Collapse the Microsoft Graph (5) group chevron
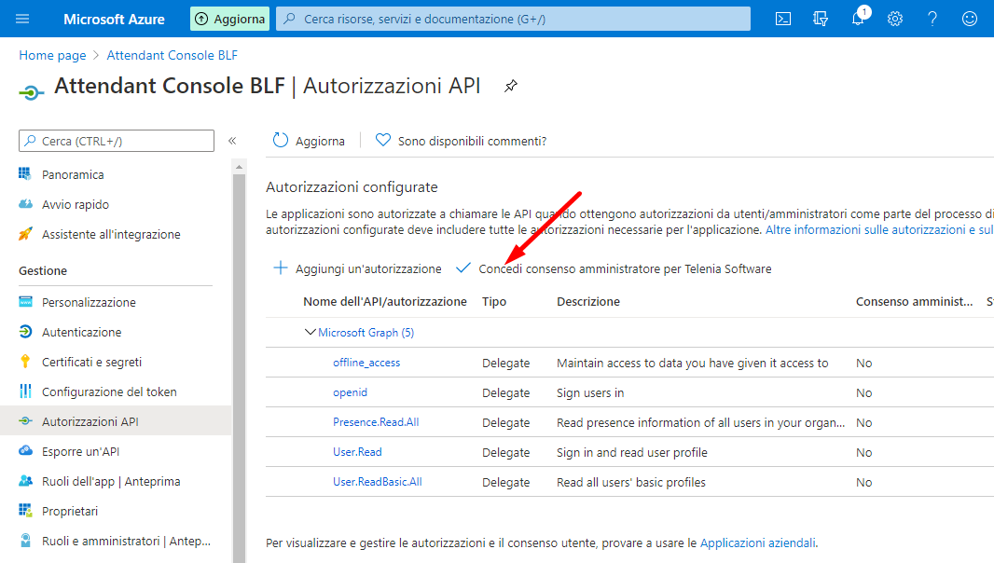The width and height of the screenshot is (994, 563). 310,332
